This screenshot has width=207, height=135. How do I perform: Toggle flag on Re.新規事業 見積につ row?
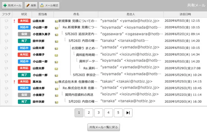[6, 28]
